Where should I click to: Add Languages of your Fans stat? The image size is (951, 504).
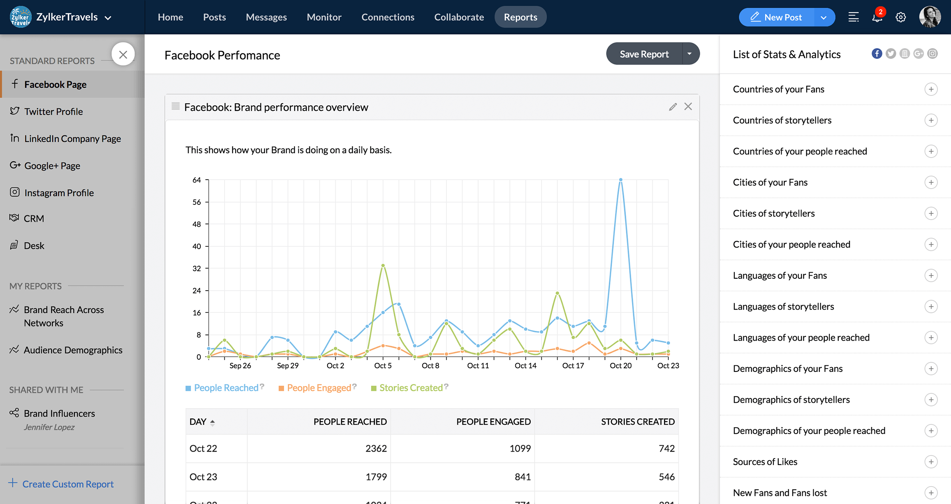point(931,276)
